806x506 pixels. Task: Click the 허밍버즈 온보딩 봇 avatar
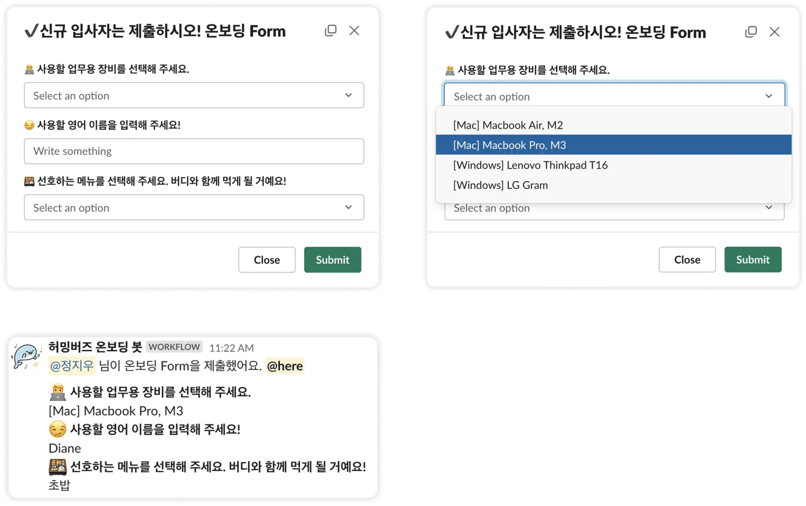(26, 357)
